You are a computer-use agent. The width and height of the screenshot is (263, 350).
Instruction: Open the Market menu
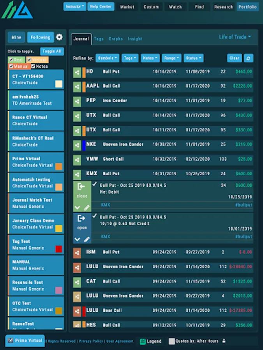click(x=127, y=7)
